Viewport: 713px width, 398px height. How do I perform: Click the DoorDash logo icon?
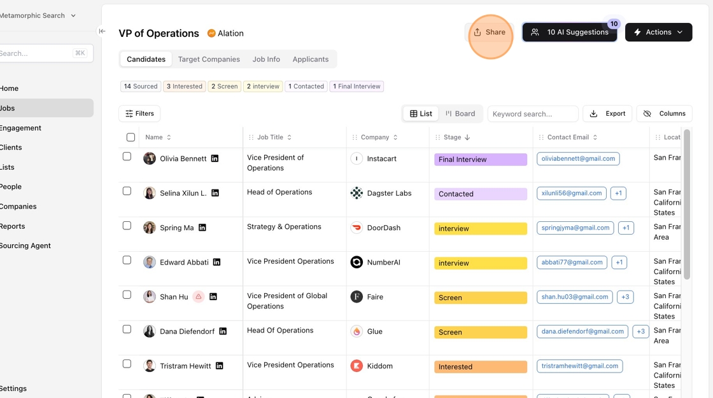click(356, 228)
